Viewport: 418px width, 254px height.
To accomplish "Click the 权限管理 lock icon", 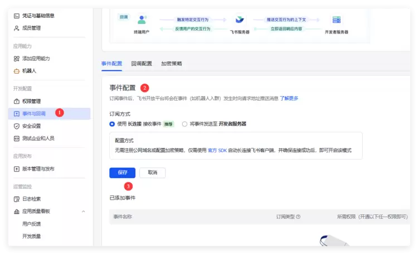I will click(17, 102).
